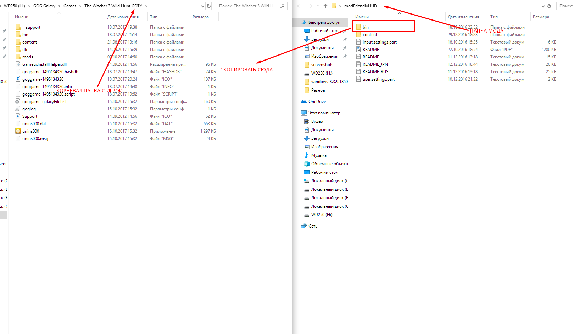This screenshot has height=334, width=574.
Task: Click the refresh icon in the Witcher window address bar
Action: [209, 6]
